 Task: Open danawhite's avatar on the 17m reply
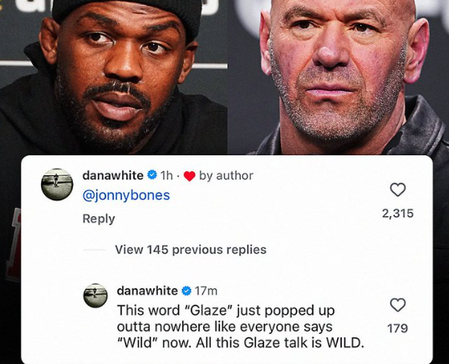tap(95, 296)
